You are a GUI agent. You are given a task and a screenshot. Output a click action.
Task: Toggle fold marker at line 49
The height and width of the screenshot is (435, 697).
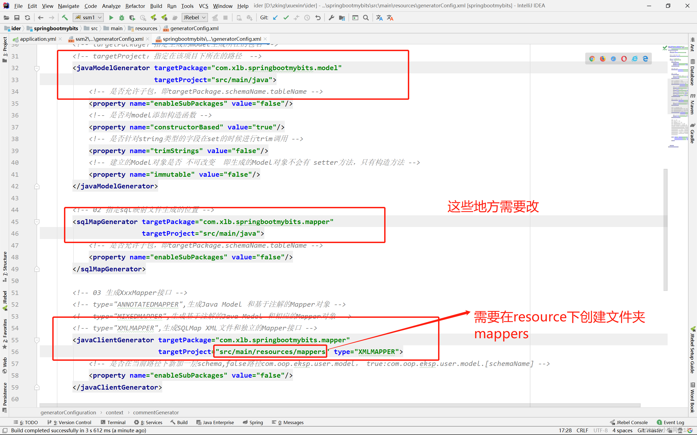37,269
